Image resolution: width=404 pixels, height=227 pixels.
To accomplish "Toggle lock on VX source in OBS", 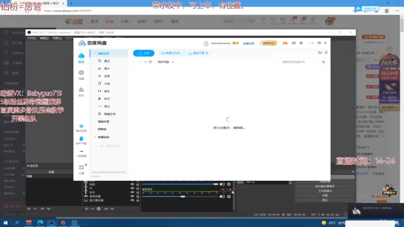I will [137, 188].
